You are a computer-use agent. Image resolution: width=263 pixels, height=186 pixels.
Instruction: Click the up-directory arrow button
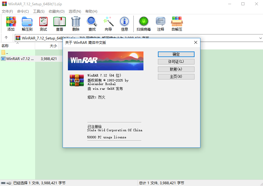click(x=6, y=38)
